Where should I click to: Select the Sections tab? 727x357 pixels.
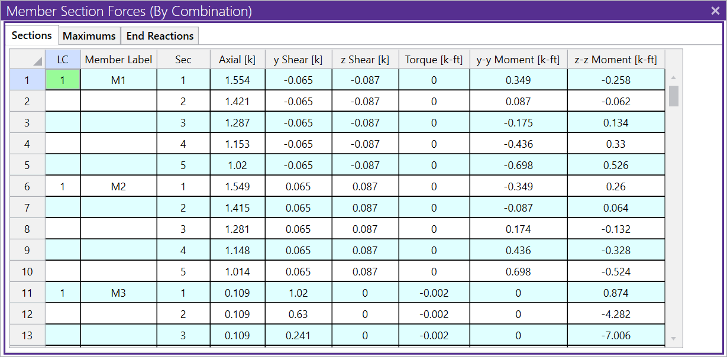tap(32, 35)
